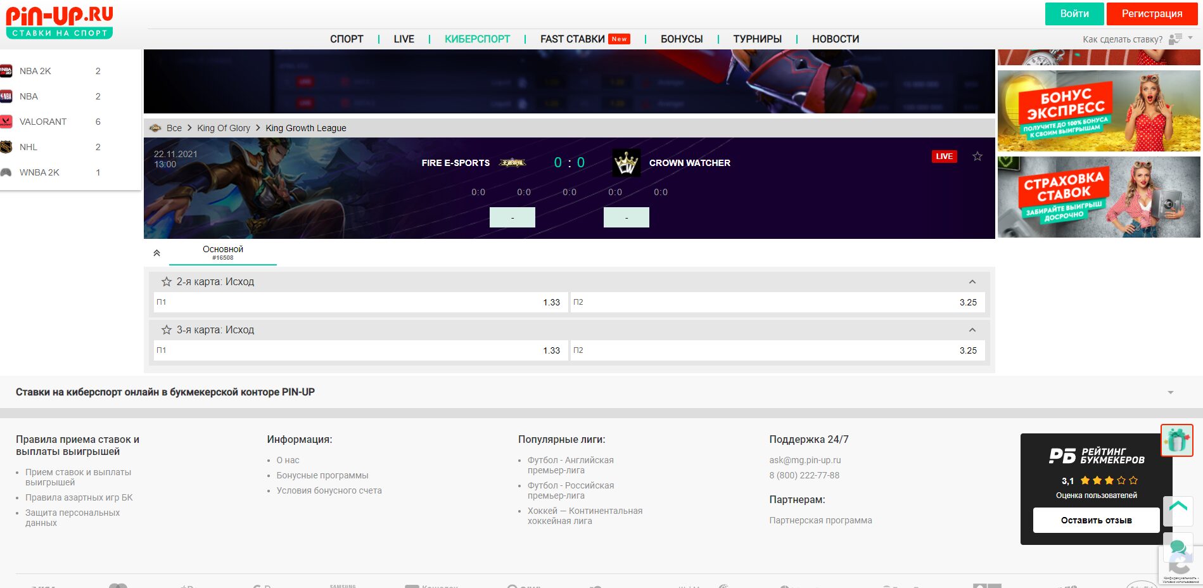This screenshot has width=1203, height=588.
Task: Favorite the 2-я карта: Исход market
Action: click(167, 281)
